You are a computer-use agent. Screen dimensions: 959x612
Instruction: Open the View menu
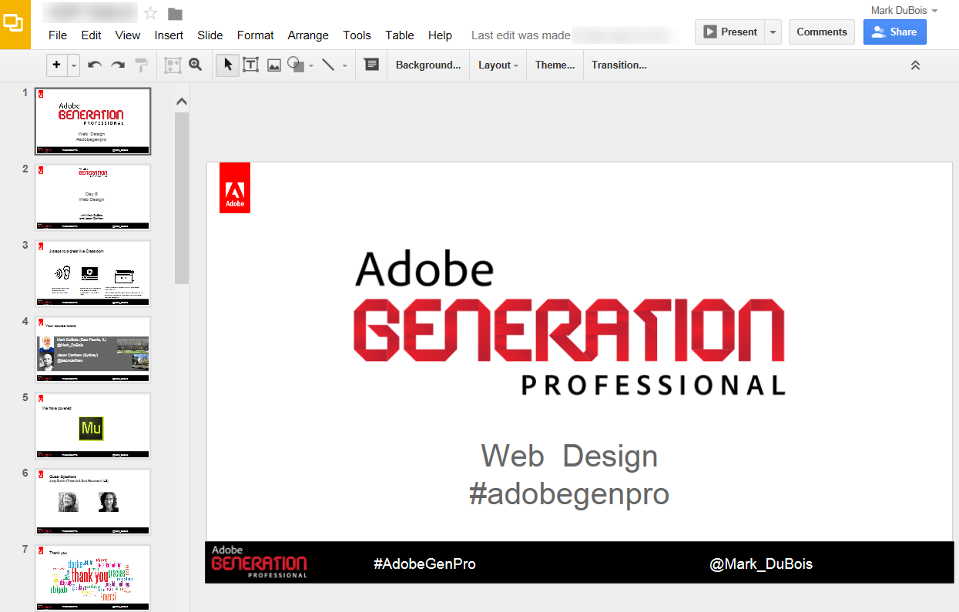click(x=128, y=35)
